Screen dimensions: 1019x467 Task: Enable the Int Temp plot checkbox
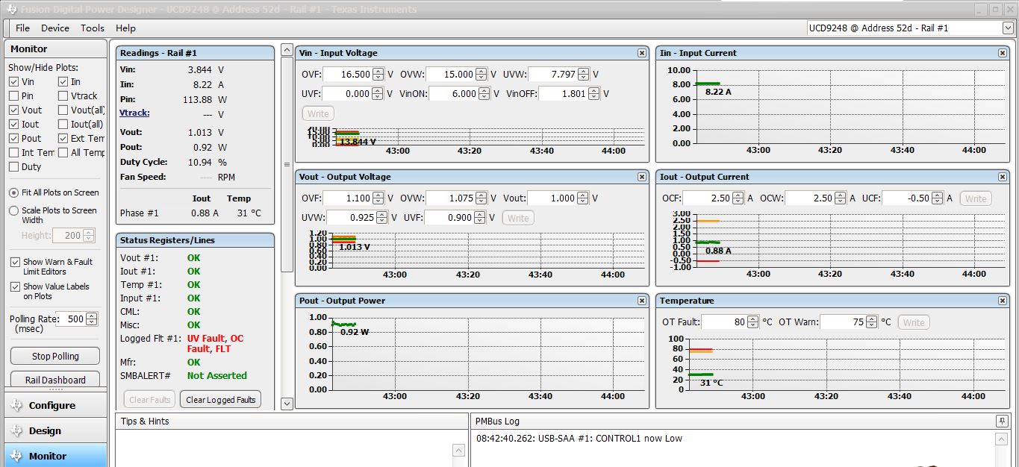14,153
